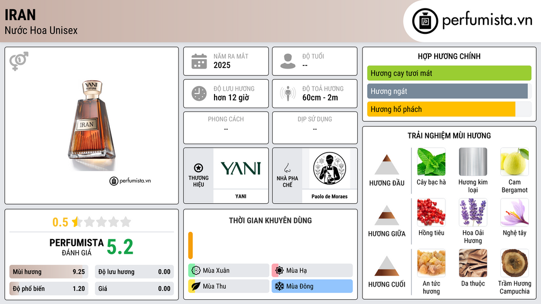This screenshot has height=304, width=541.
Task: Click the Paolo de Moraes perfumer portrait
Action: coord(330,168)
